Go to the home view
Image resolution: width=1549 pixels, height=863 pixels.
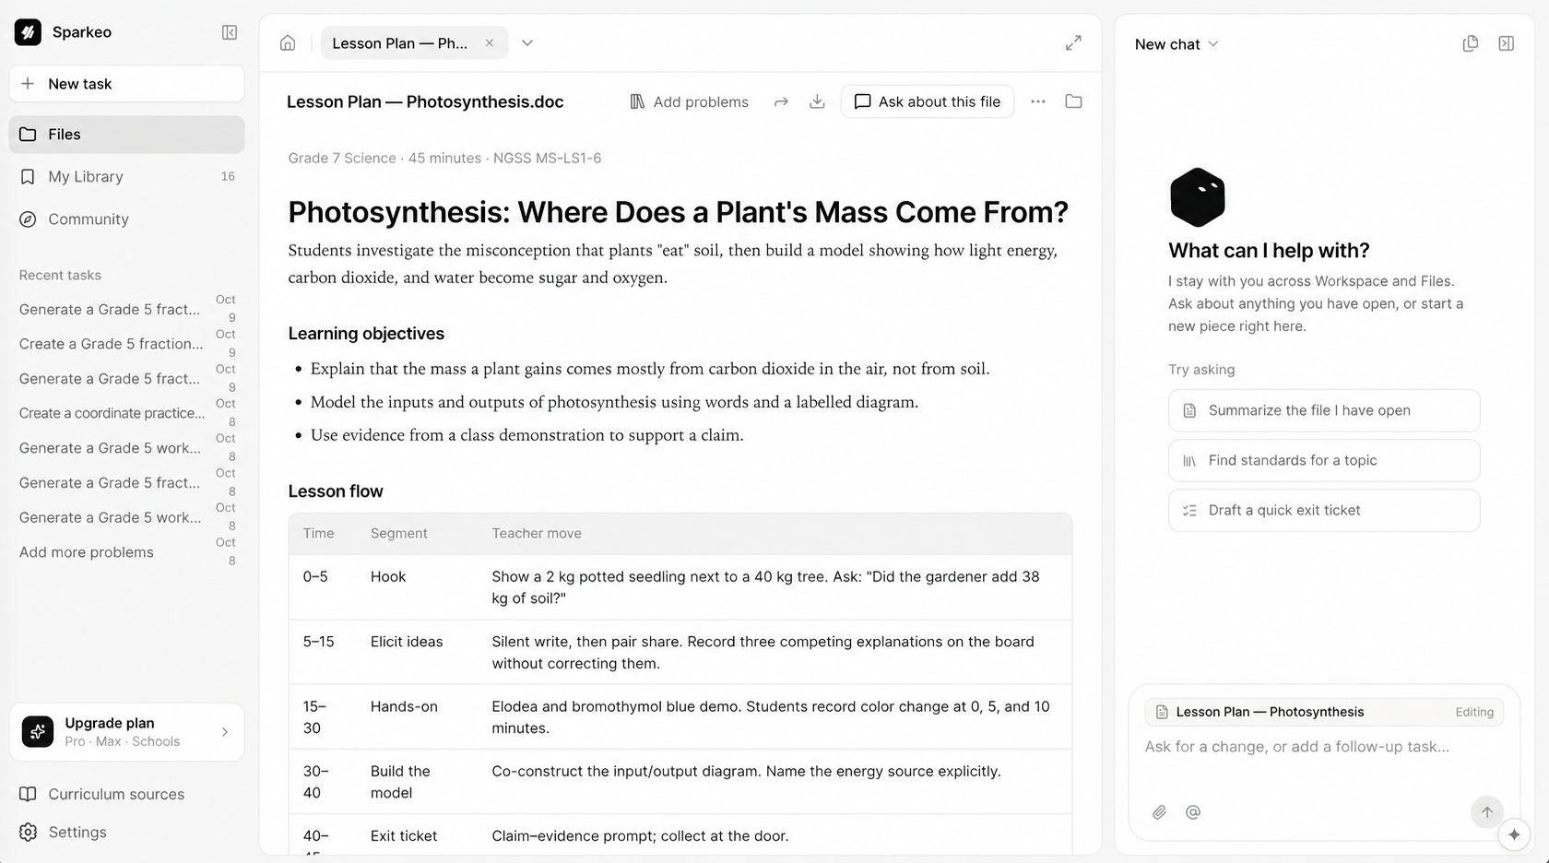tap(288, 43)
